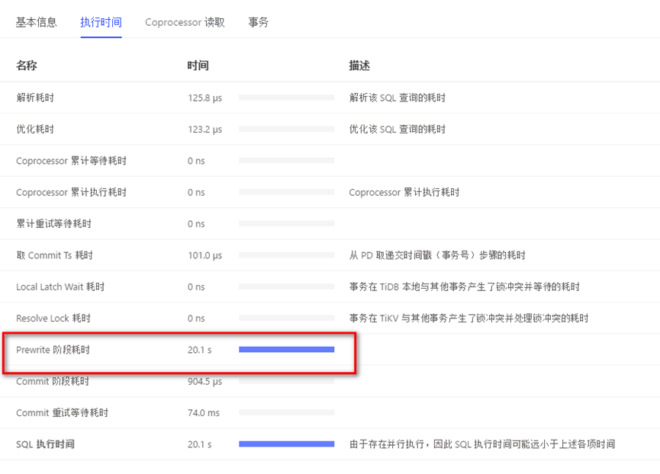Select the Local Latch Wait 耗时 row
The width and height of the screenshot is (660, 474).
(60, 287)
